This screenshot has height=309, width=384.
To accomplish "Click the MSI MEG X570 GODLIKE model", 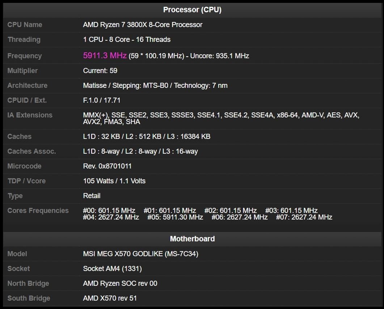I will [140, 254].
